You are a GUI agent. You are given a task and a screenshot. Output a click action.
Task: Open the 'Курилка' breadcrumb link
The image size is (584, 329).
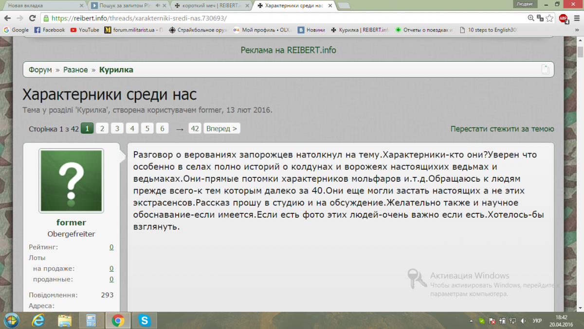click(116, 69)
